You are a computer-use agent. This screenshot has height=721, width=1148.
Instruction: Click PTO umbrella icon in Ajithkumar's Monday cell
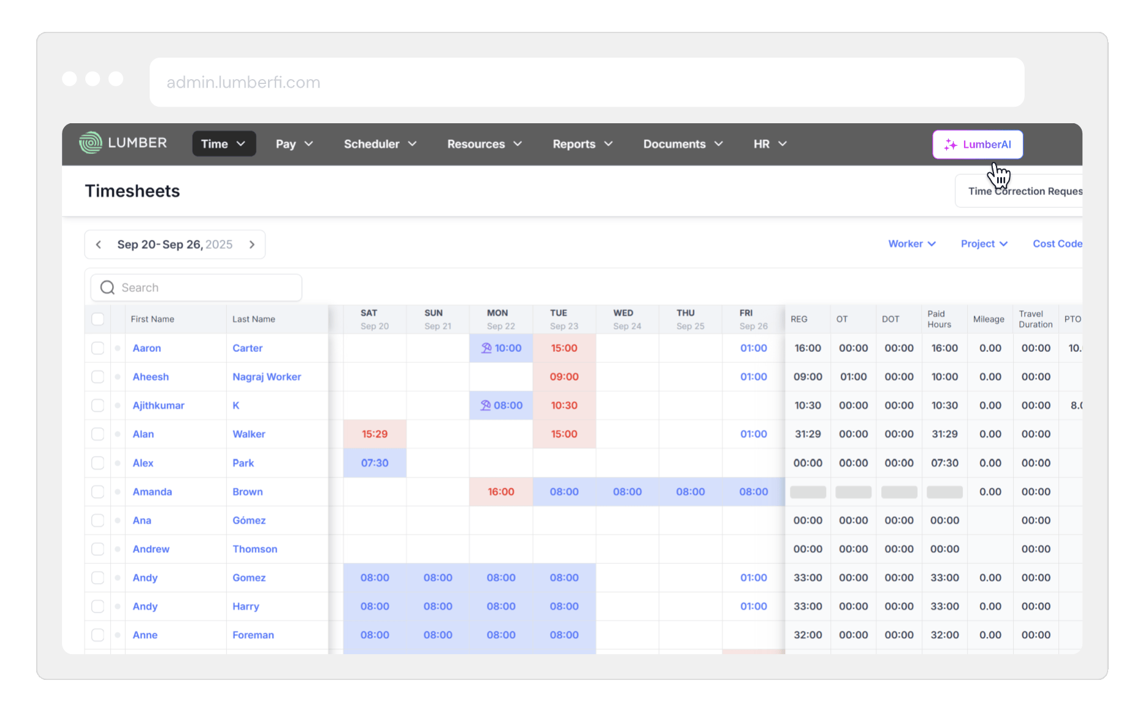[486, 405]
